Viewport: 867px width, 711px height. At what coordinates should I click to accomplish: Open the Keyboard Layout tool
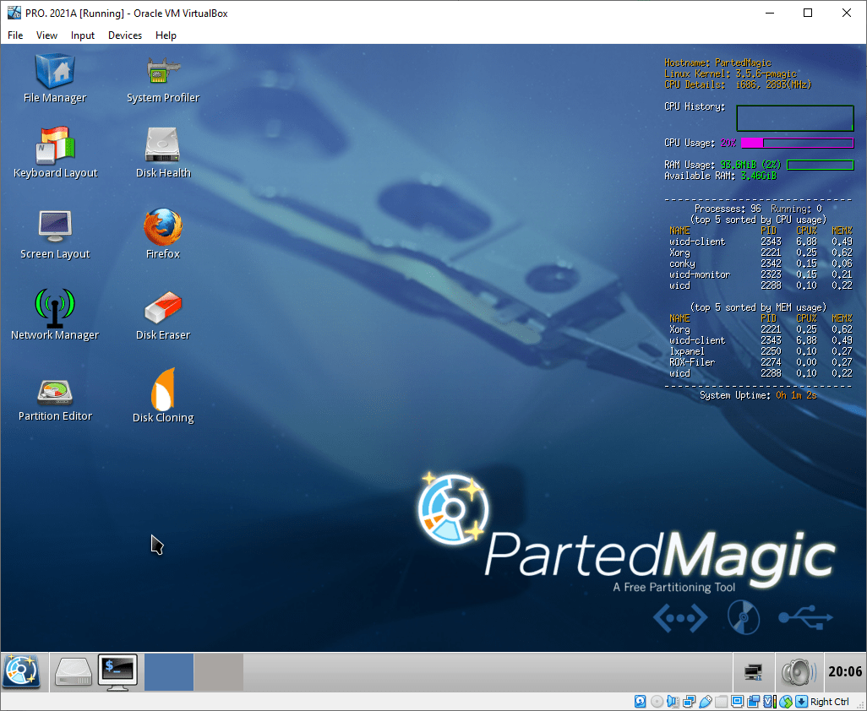[x=55, y=153]
